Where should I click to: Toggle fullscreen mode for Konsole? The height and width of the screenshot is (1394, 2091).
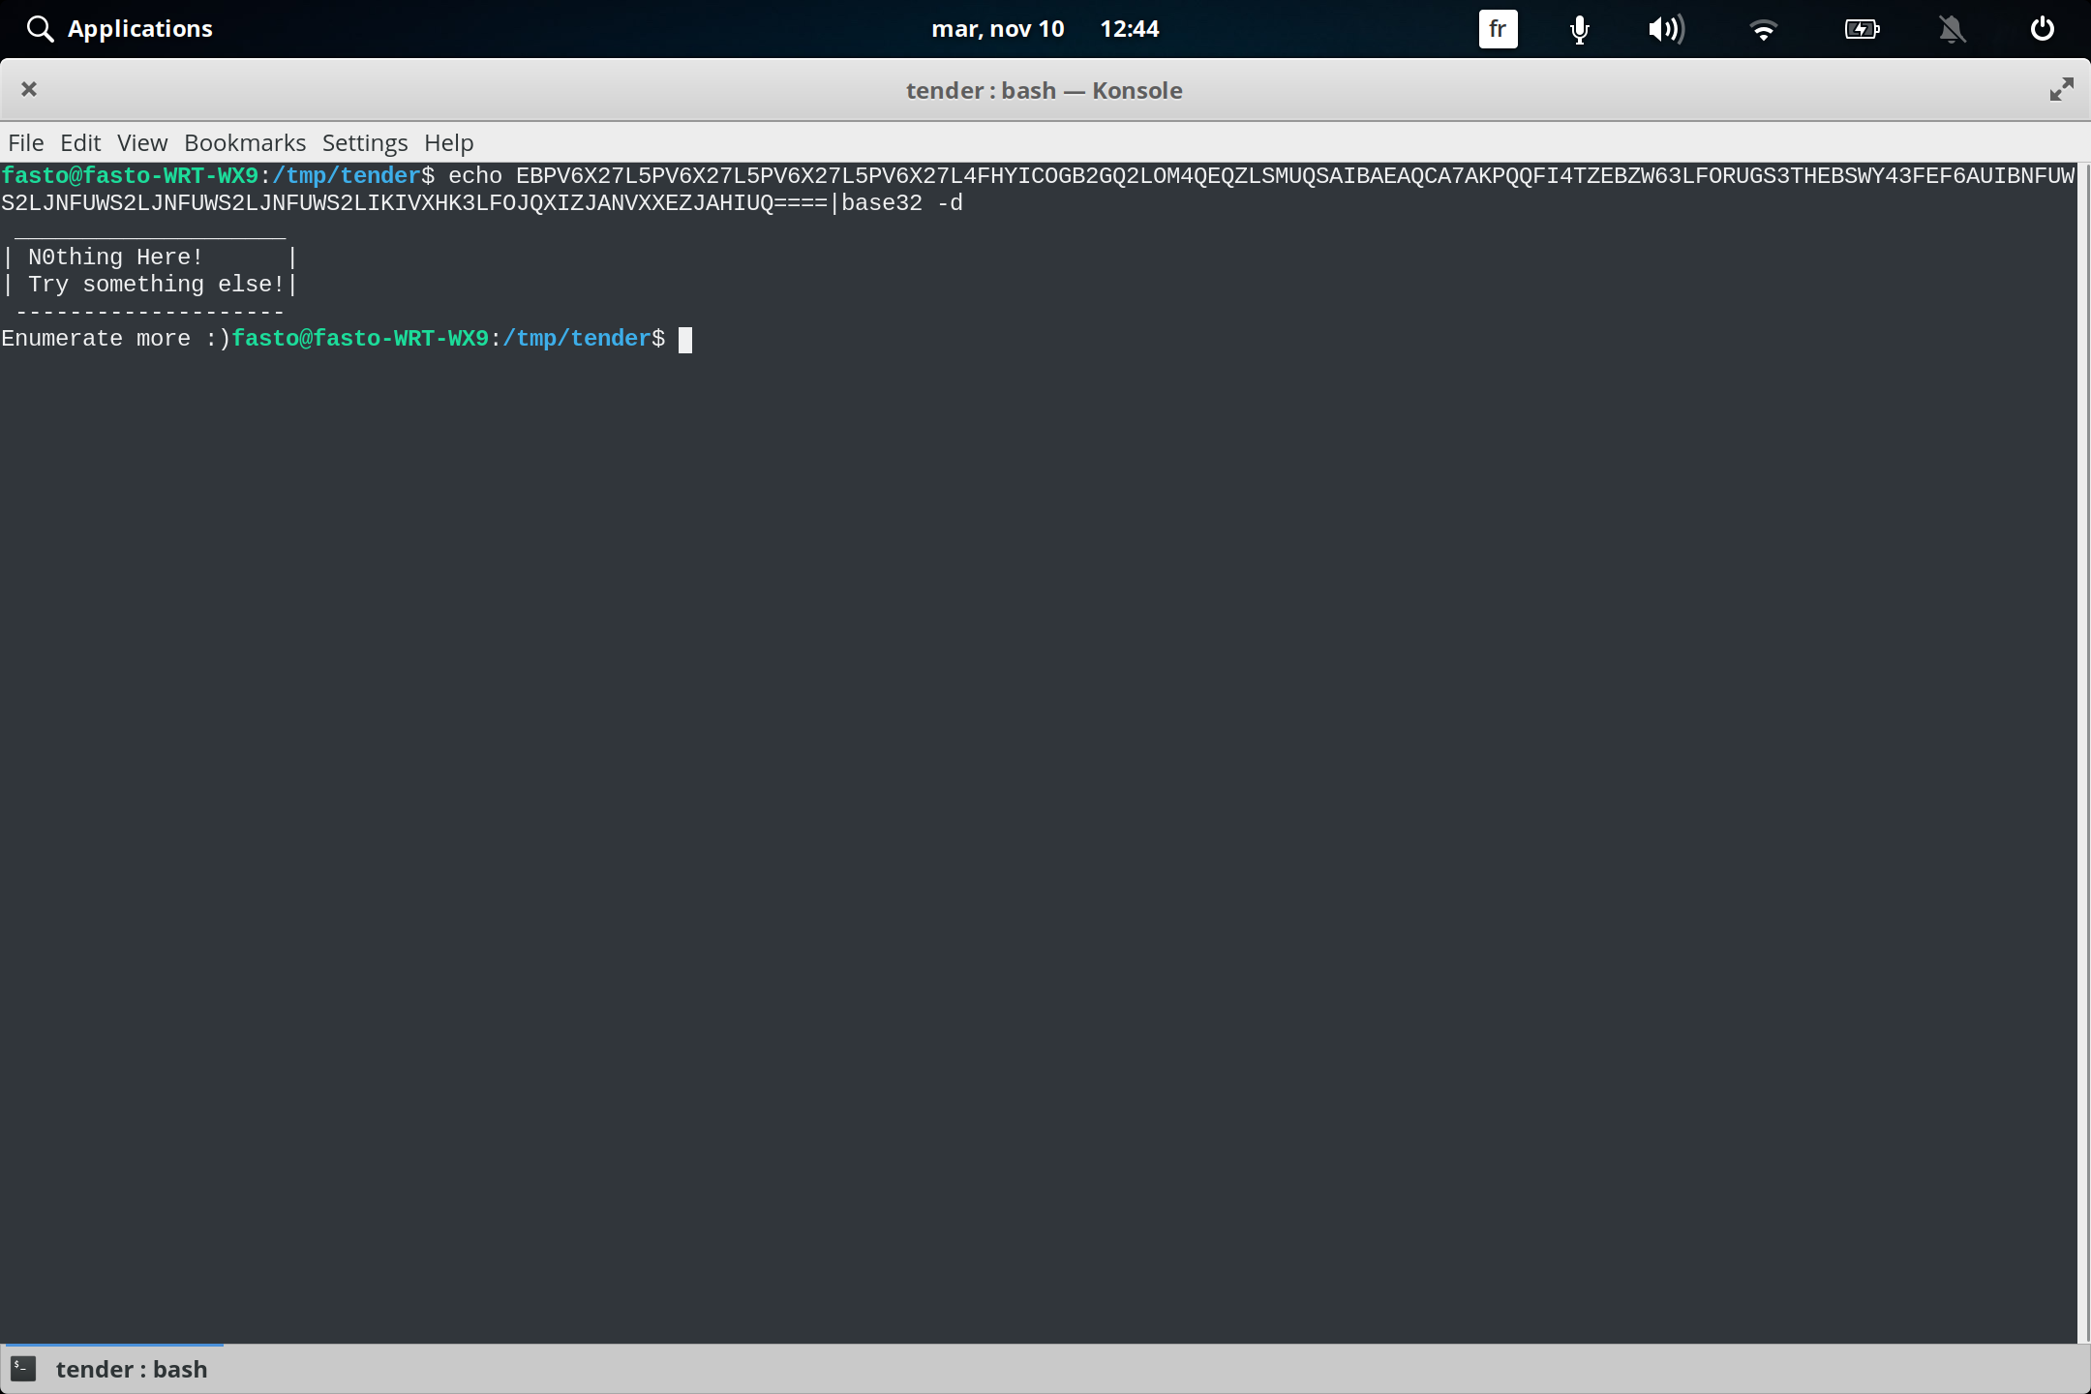point(2061,89)
